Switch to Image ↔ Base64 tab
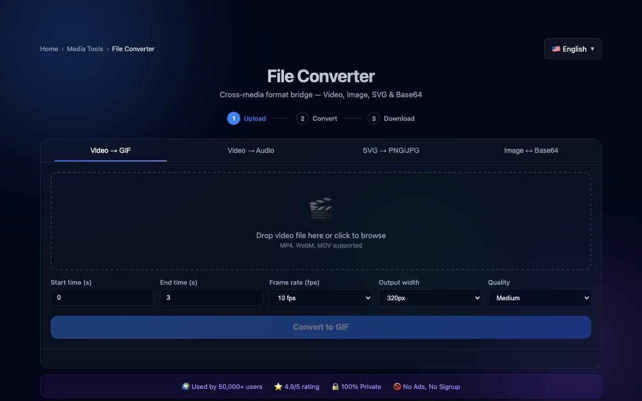642x401 pixels. [531, 150]
